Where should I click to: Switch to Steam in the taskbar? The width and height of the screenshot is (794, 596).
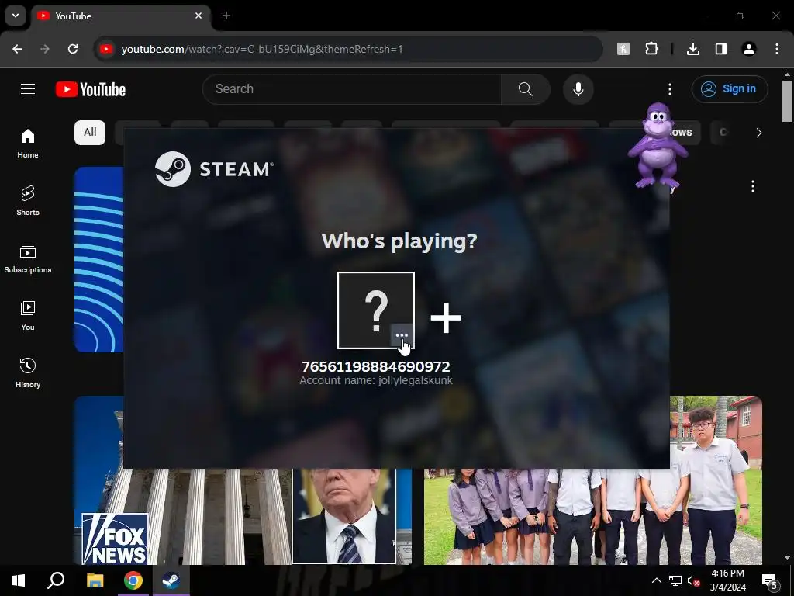coord(171,580)
